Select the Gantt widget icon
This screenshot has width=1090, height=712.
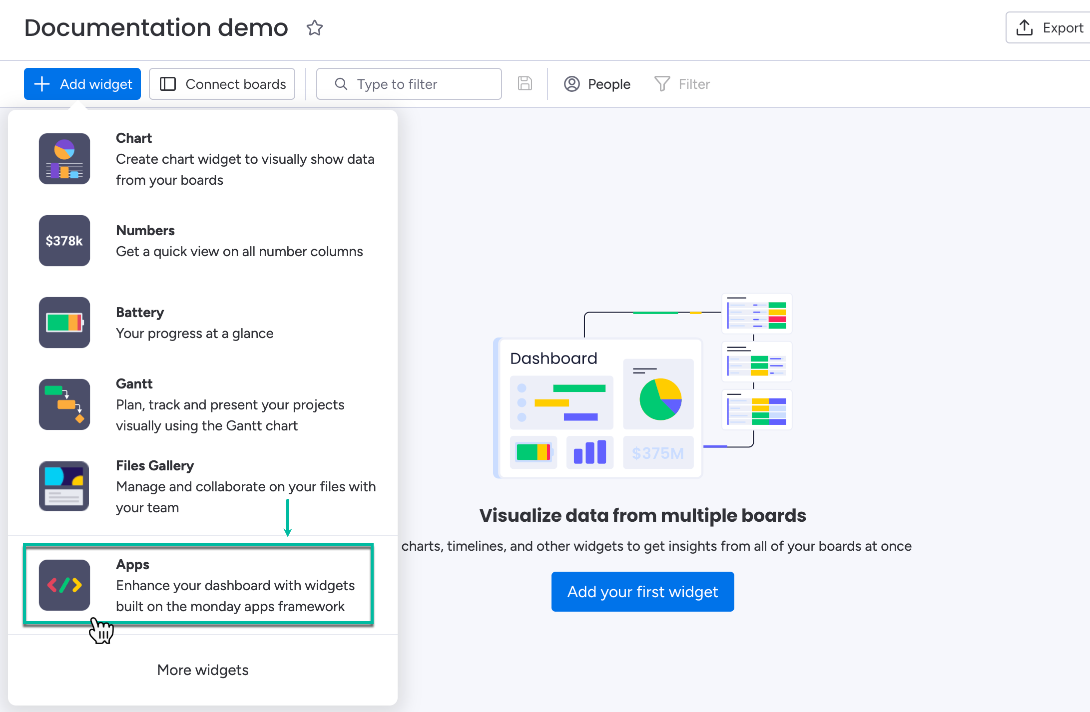[x=64, y=404]
